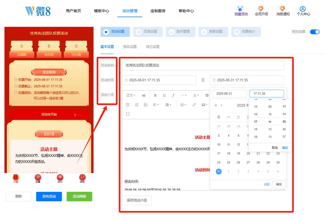Expand the indent dropdown
The width and height of the screenshot is (328, 220).
(x=168, y=105)
